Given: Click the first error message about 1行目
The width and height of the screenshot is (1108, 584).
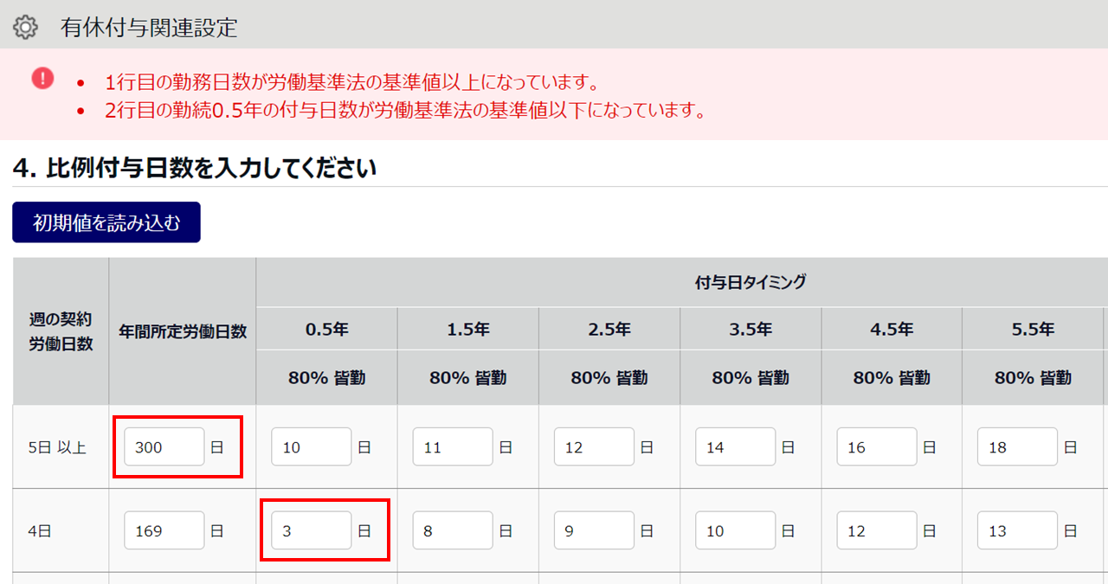Looking at the screenshot, I should pos(352,83).
